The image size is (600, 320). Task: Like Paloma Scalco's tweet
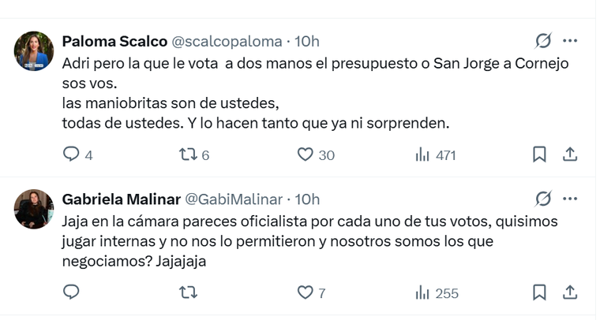(x=306, y=155)
